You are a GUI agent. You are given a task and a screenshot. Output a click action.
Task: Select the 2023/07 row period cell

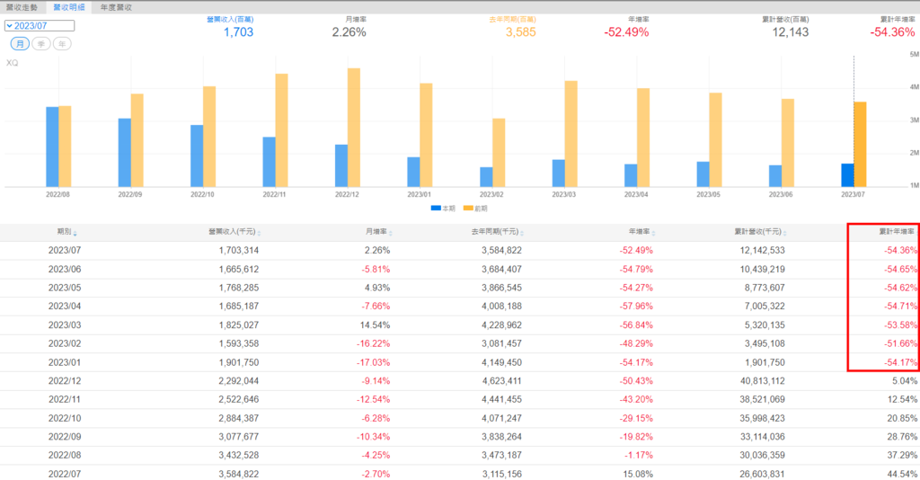pos(65,250)
